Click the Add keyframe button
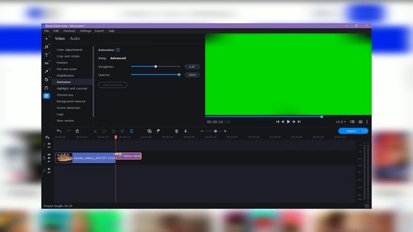The height and width of the screenshot is (232, 413). pos(112,85)
